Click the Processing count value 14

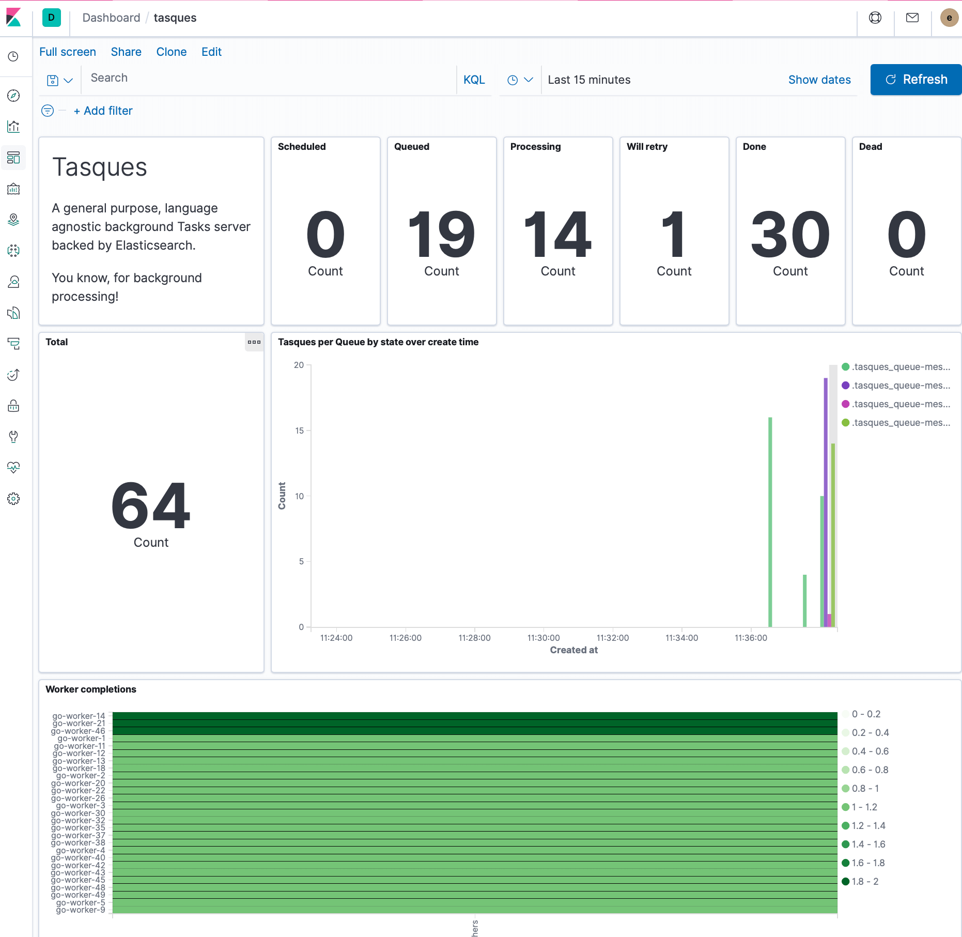tap(558, 234)
